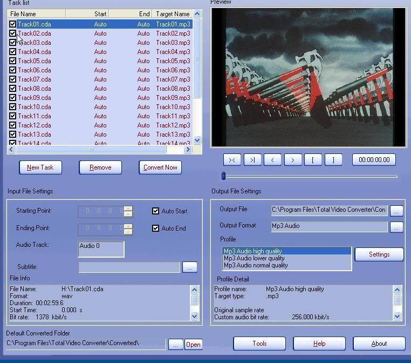Uncheck the Track12.cda checkbox
The image size is (411, 363).
[12, 125]
